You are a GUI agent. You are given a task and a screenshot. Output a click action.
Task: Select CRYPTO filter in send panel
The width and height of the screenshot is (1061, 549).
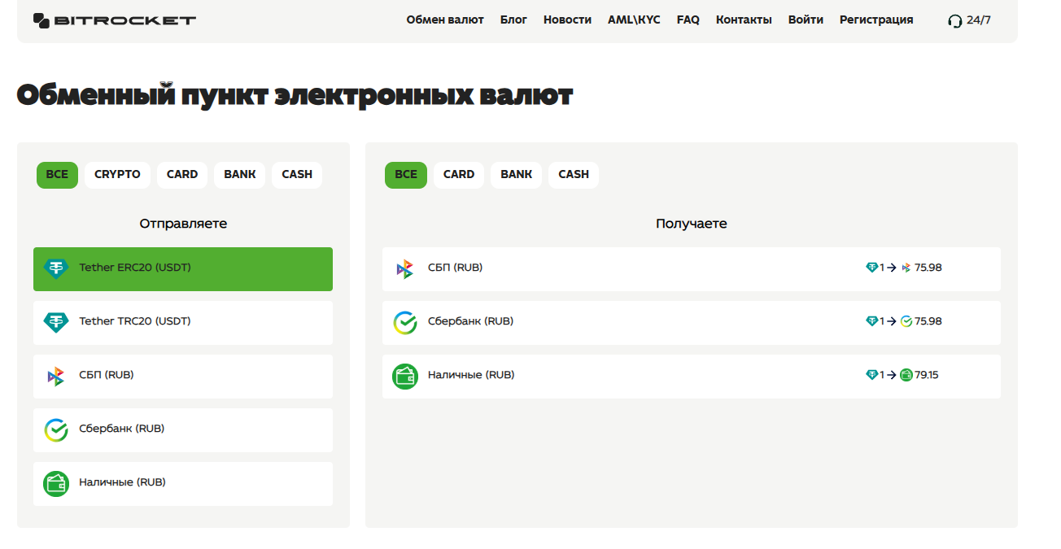tap(117, 175)
